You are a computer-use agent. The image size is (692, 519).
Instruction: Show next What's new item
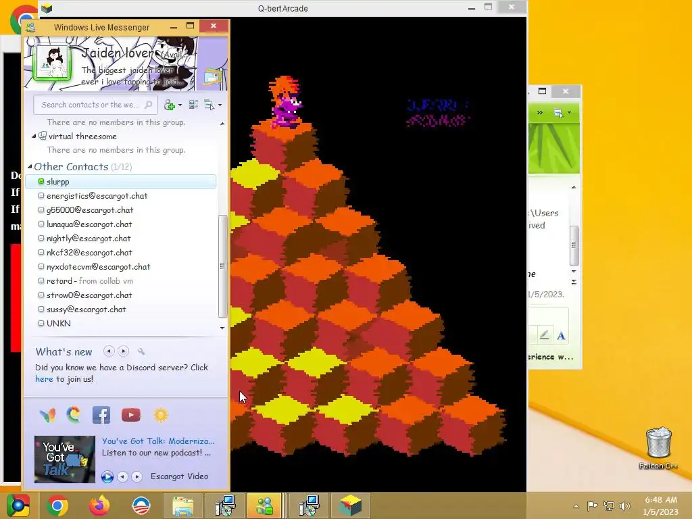pos(124,351)
